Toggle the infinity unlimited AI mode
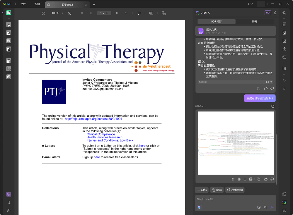Viewport: 293px width, 215px height. [268, 13]
